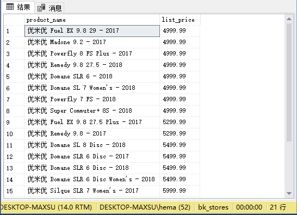Click the grid icon on 结果 tab
This screenshot has height=215, width=297.
[x=10, y=7]
